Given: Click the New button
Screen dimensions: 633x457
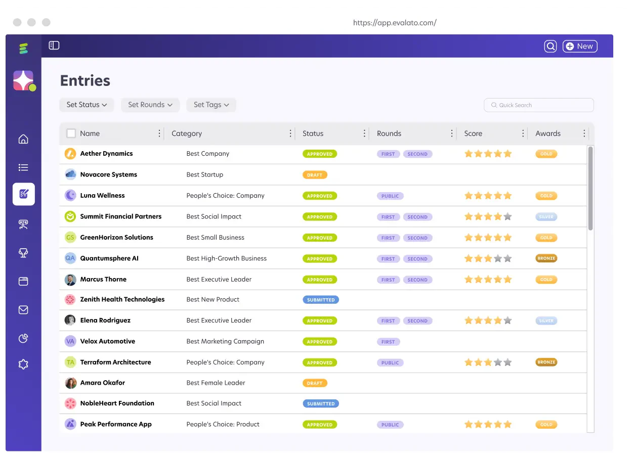Looking at the screenshot, I should pyautogui.click(x=580, y=46).
